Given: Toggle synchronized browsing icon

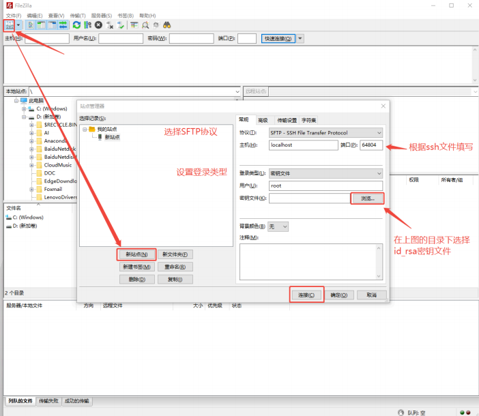Looking at the screenshot, I should point(156,25).
